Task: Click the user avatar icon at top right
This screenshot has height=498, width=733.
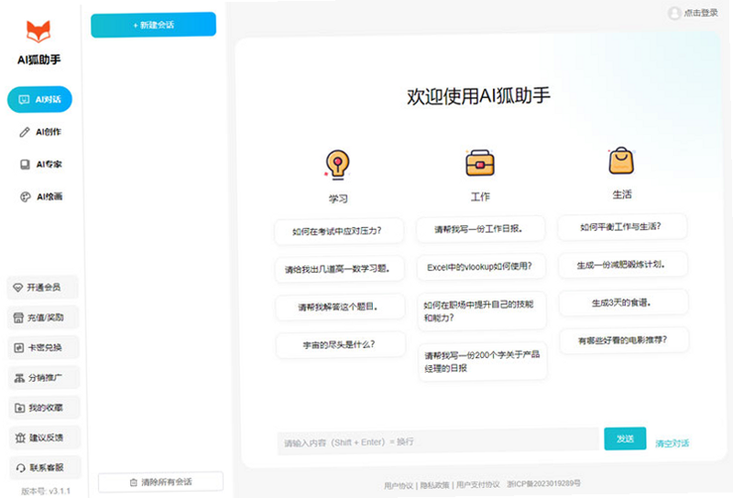Action: pyautogui.click(x=674, y=13)
